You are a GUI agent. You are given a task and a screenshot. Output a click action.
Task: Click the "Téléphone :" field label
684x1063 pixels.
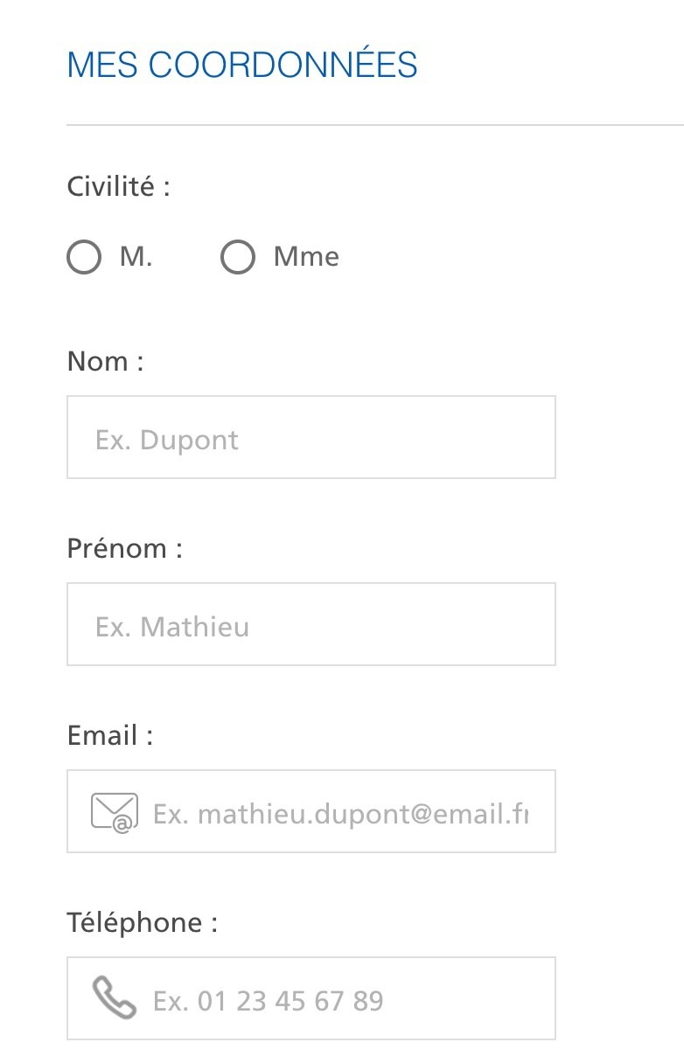pyautogui.click(x=142, y=923)
